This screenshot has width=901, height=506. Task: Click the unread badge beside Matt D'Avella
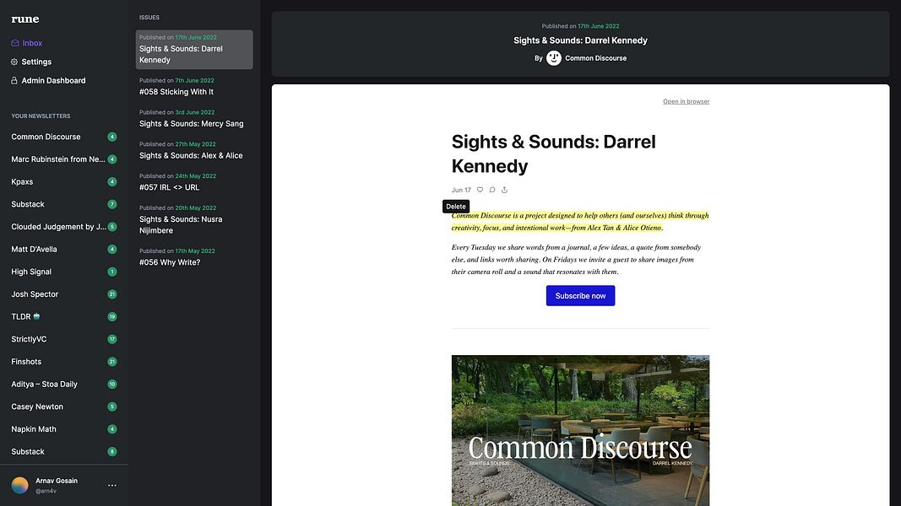pos(112,249)
